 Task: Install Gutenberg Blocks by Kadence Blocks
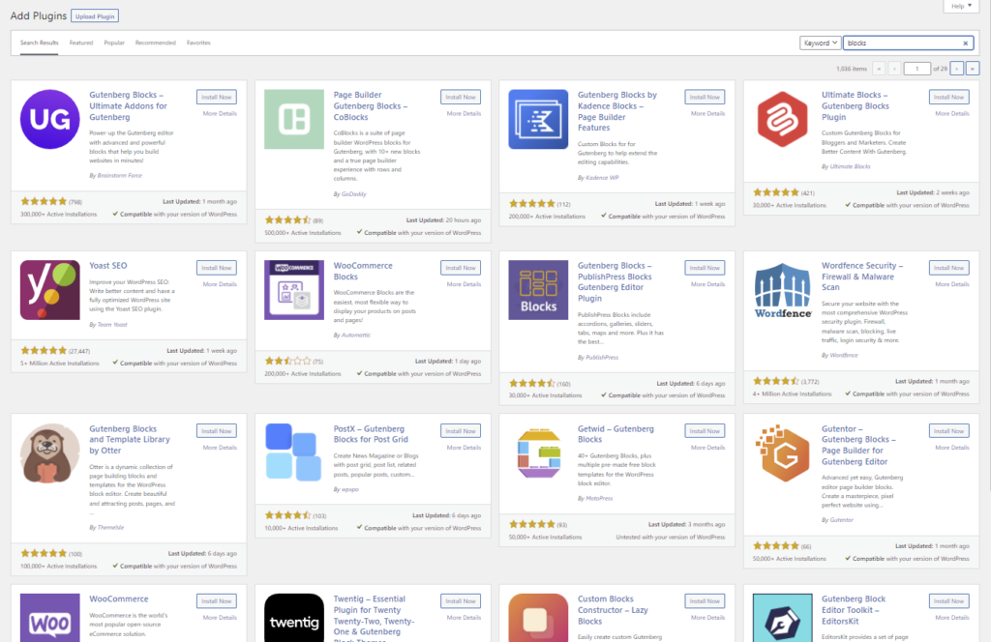point(705,98)
